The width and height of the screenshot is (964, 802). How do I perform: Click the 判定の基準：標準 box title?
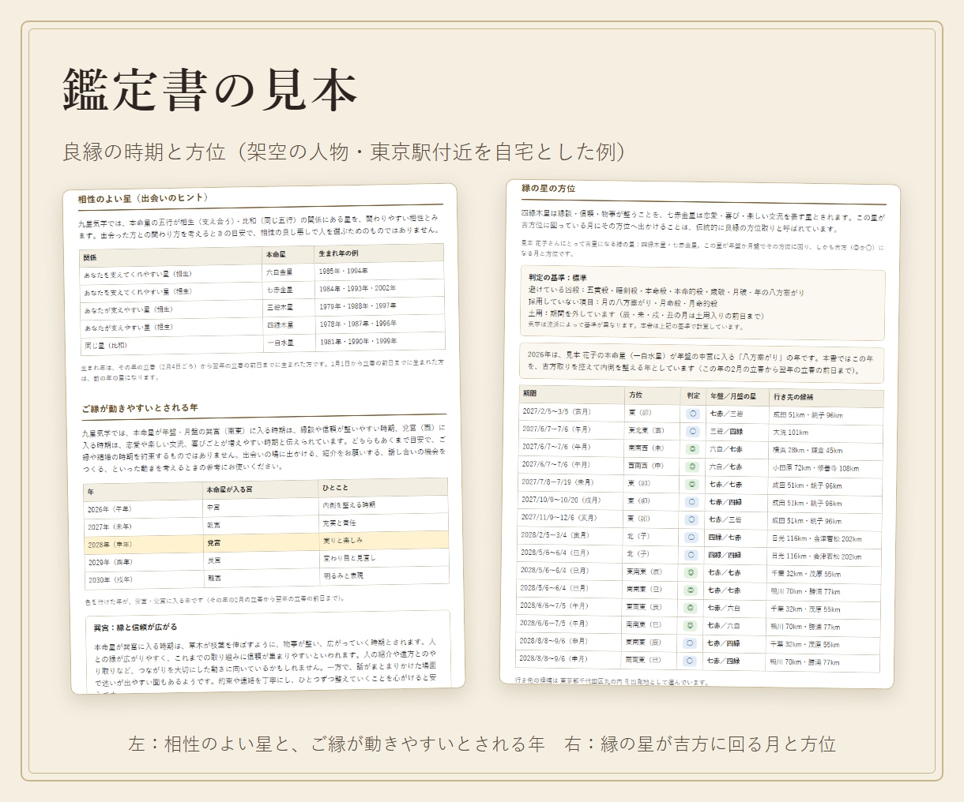tap(559, 278)
